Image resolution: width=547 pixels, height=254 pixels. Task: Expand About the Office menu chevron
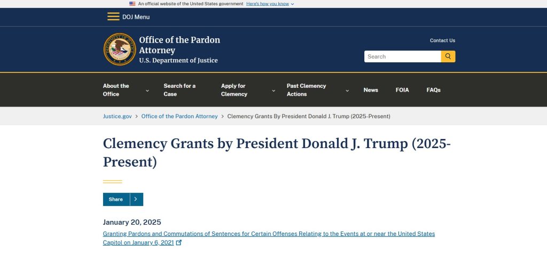click(147, 91)
